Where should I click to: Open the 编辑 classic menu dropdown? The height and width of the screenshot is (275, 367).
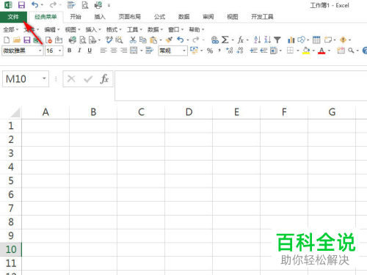52,29
